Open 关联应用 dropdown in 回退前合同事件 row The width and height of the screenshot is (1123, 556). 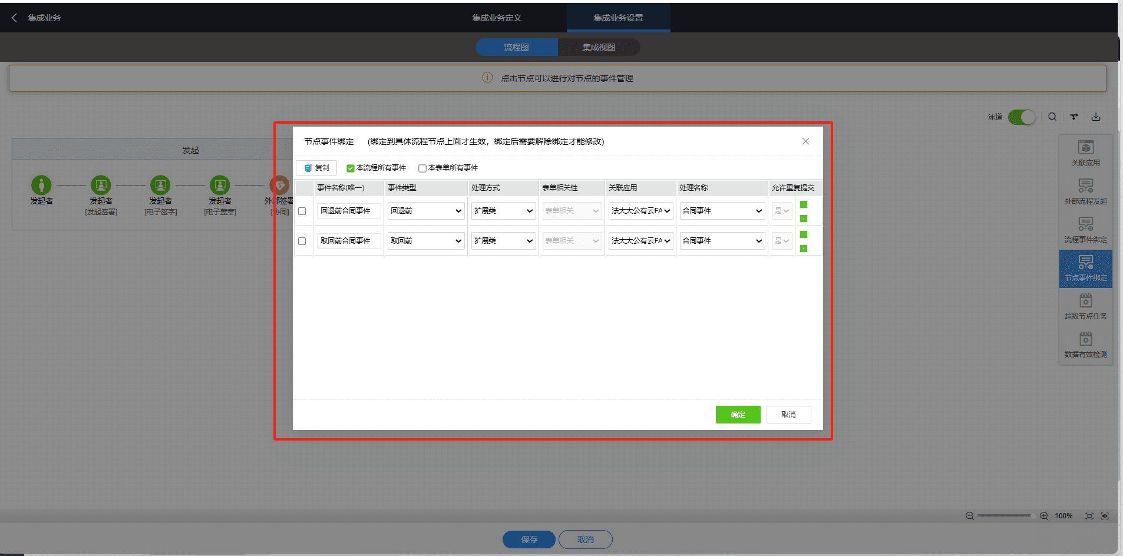coord(641,211)
